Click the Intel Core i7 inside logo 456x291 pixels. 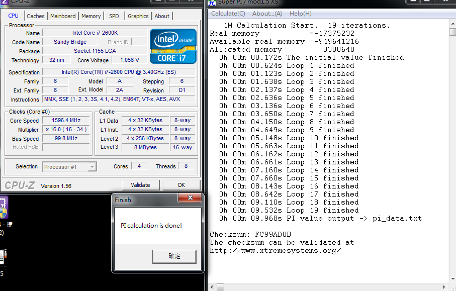[x=173, y=46]
